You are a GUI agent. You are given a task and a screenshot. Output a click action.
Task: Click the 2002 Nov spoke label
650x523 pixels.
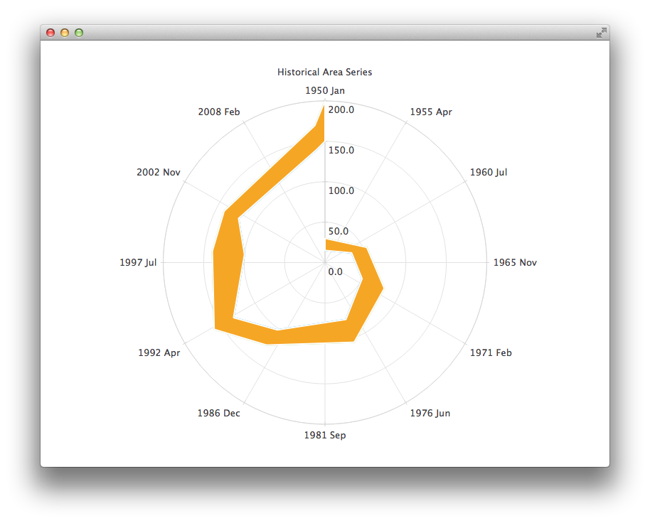point(158,172)
